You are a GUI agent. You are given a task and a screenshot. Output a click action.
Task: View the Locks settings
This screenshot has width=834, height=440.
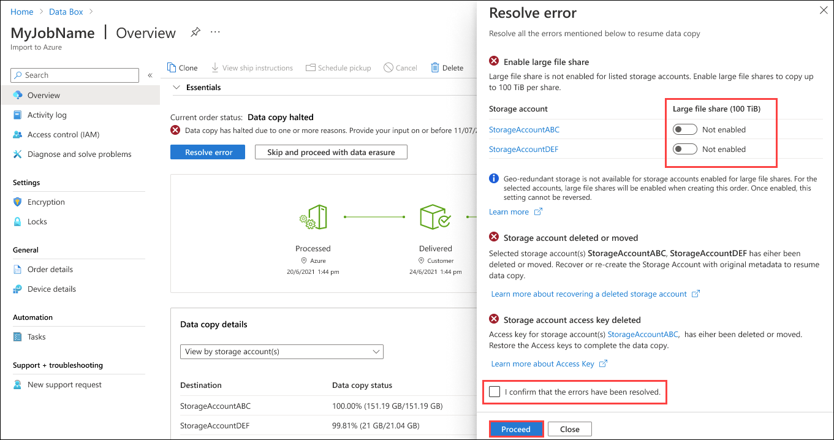[36, 221]
